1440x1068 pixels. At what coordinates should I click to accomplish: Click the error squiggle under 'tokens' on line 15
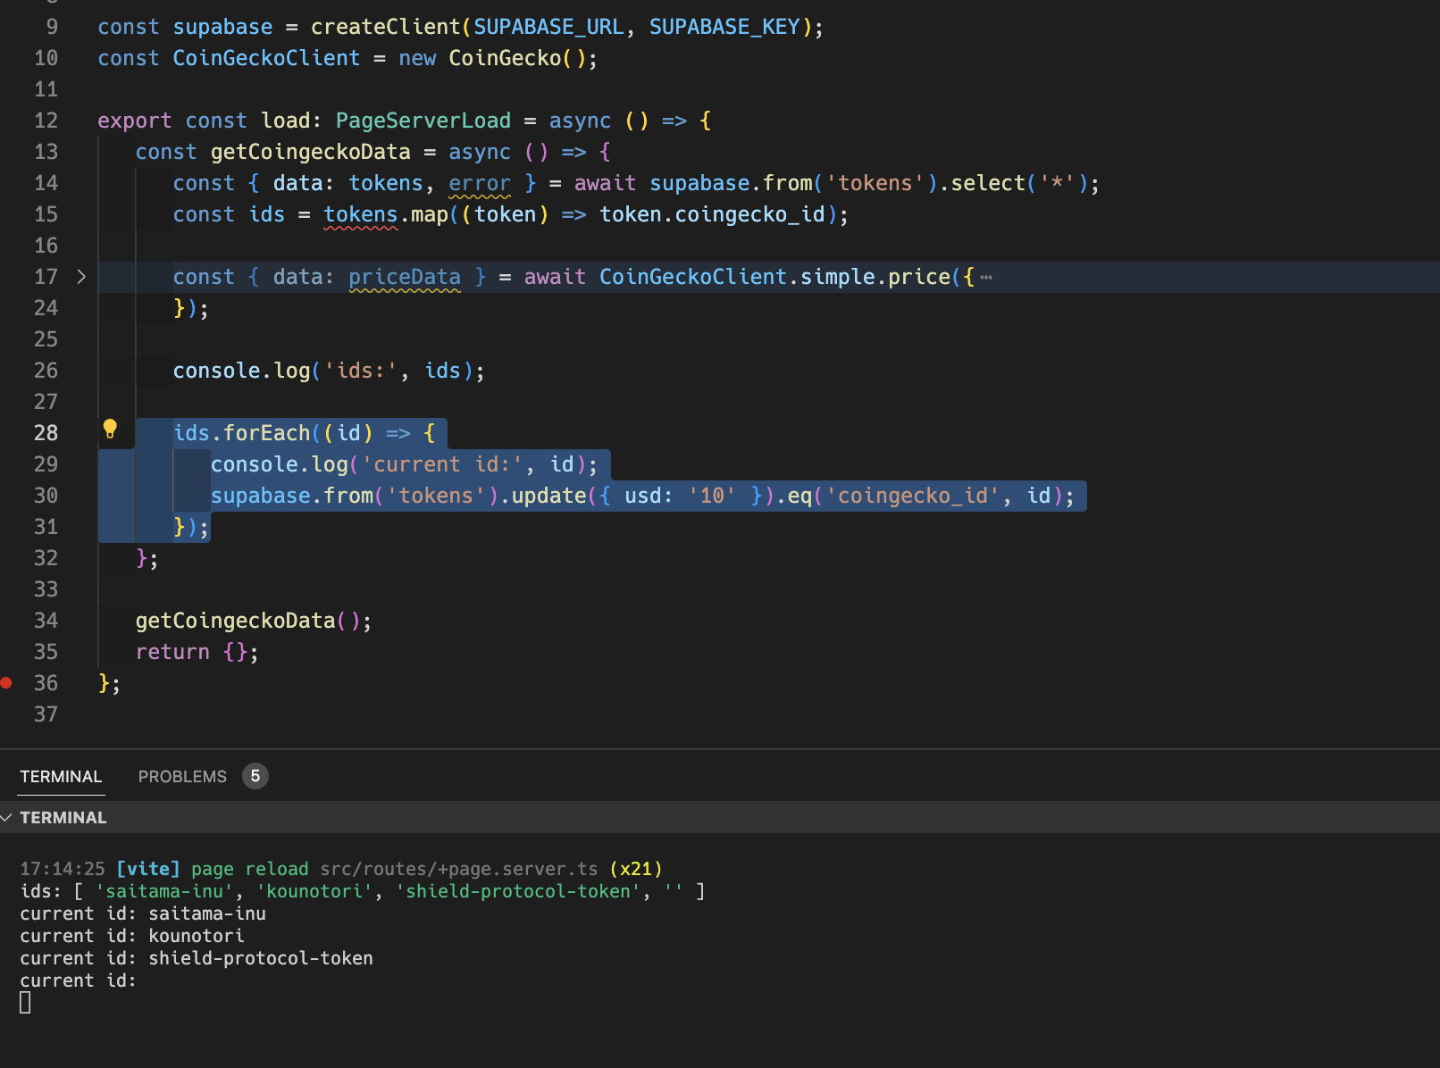[360, 224]
